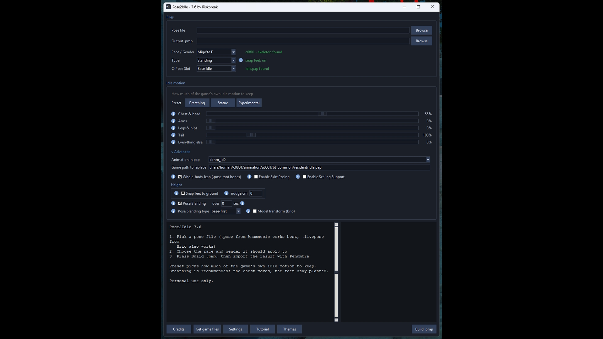Click the info icon for Everything else
This screenshot has height=339, width=603.
[x=173, y=142]
